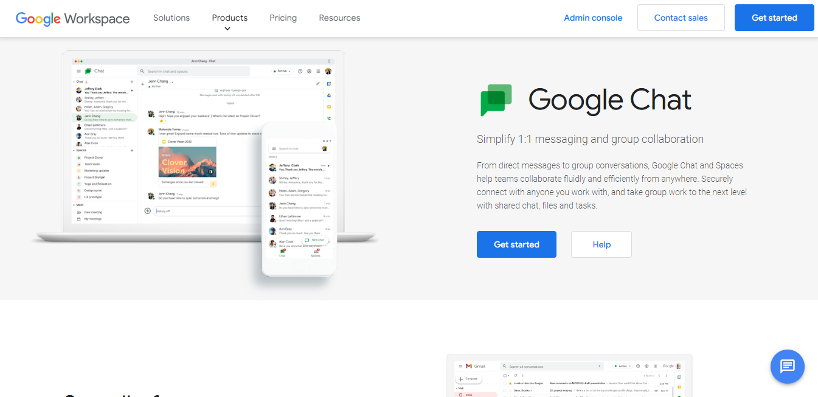Go to the Pricing page

tap(283, 18)
